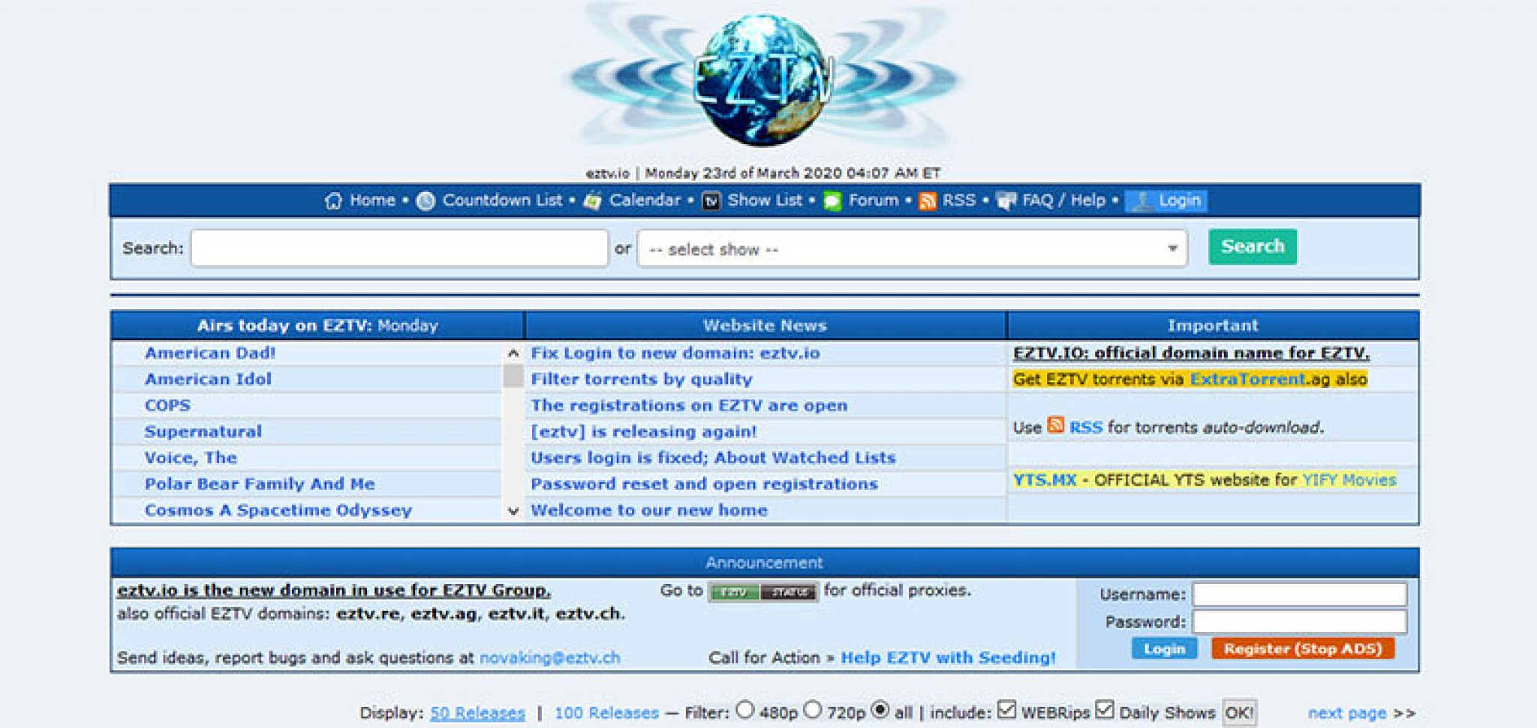Open American Idol show link
The width and height of the screenshot is (1537, 728).
(208, 379)
